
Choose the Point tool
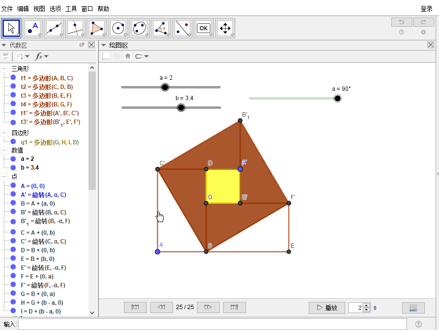pos(33,28)
